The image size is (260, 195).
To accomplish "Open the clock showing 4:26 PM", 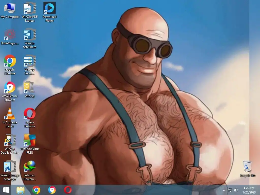I will (249, 190).
